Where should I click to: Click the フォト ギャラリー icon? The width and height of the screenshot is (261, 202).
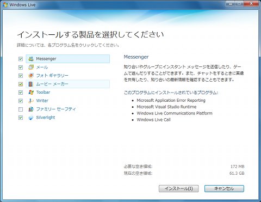point(31,76)
